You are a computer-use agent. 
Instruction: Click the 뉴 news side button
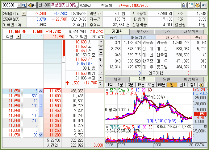(x=101, y=72)
